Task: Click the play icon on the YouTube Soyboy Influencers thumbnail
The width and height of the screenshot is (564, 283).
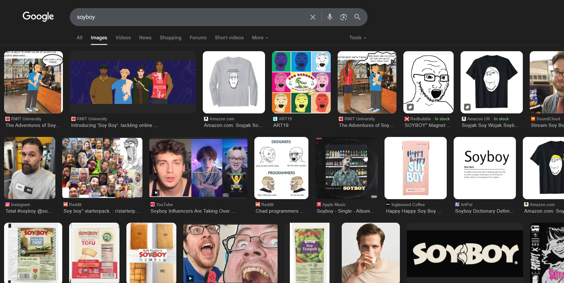Action: click(156, 193)
